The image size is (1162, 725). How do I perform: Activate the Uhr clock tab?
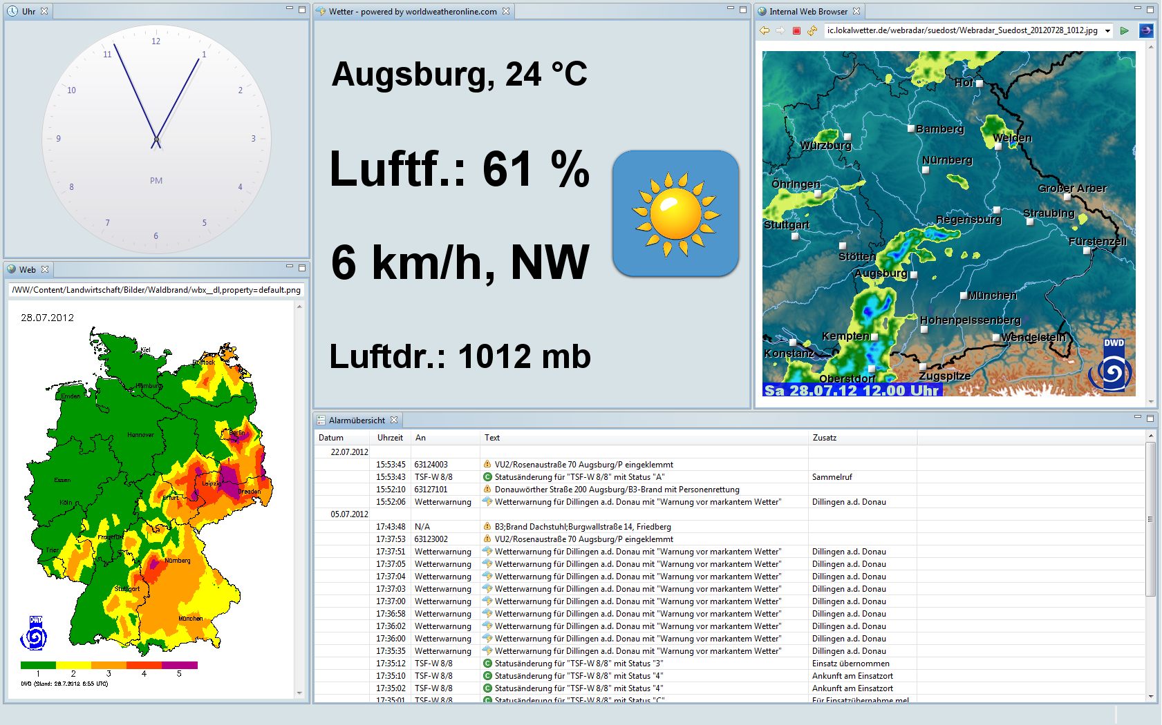(x=28, y=11)
